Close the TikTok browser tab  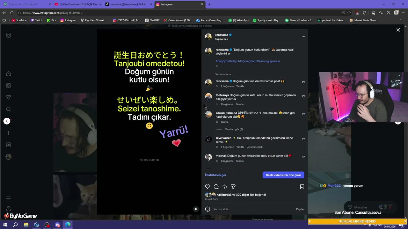coord(151,4)
